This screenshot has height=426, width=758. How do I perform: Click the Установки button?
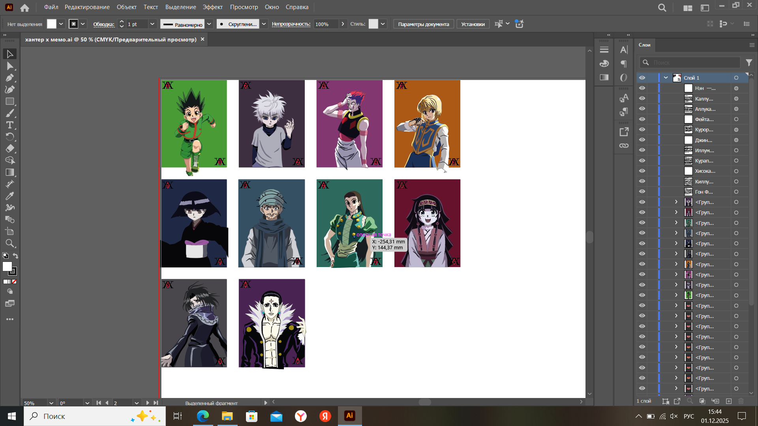click(x=473, y=24)
